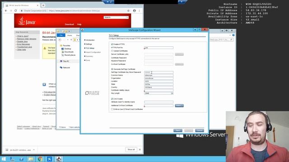Open Chrome from taskbar
Screen dimensions: 289x162
(x=40, y=159)
